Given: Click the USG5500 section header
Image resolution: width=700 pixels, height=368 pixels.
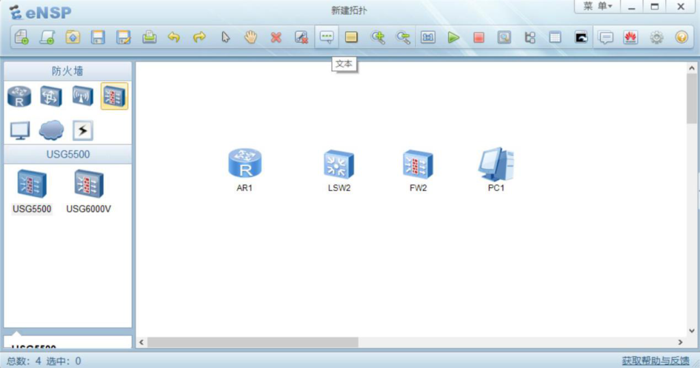Looking at the screenshot, I should click(x=68, y=155).
